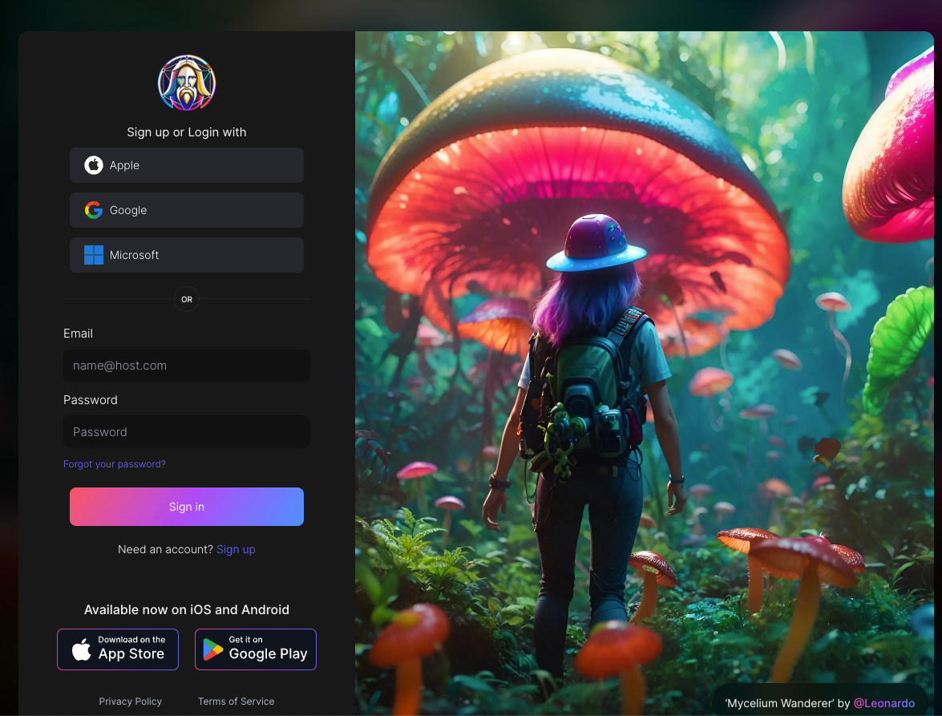
Task: Visit the @Leonardo artist credit link
Action: [883, 703]
